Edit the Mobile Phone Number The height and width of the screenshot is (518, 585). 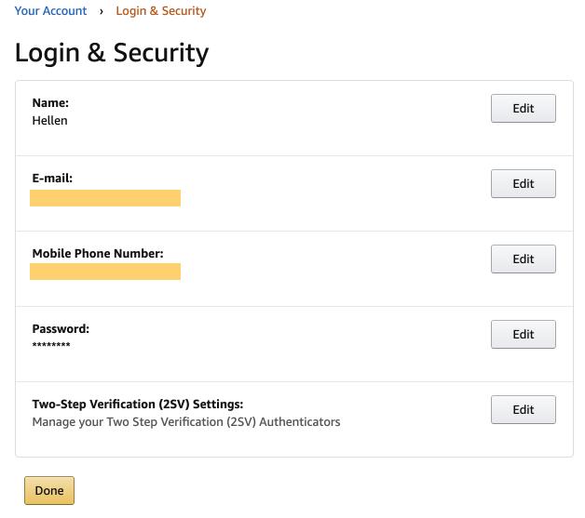point(524,259)
